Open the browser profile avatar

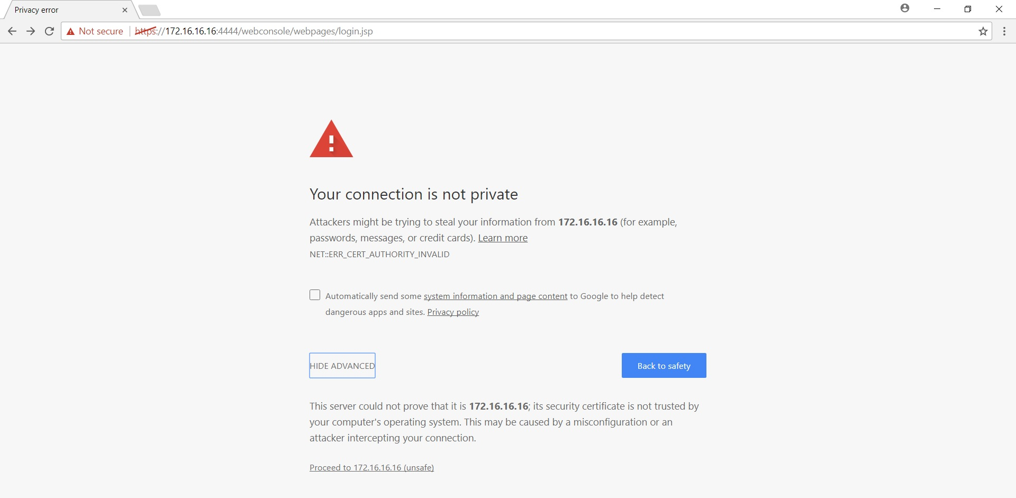905,8
